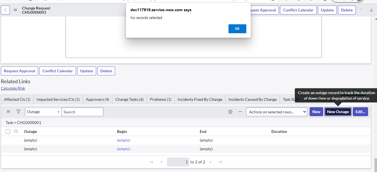This screenshot has height=172, width=377.
Task: Dismiss the dialog by clicking OK
Action: (x=237, y=28)
